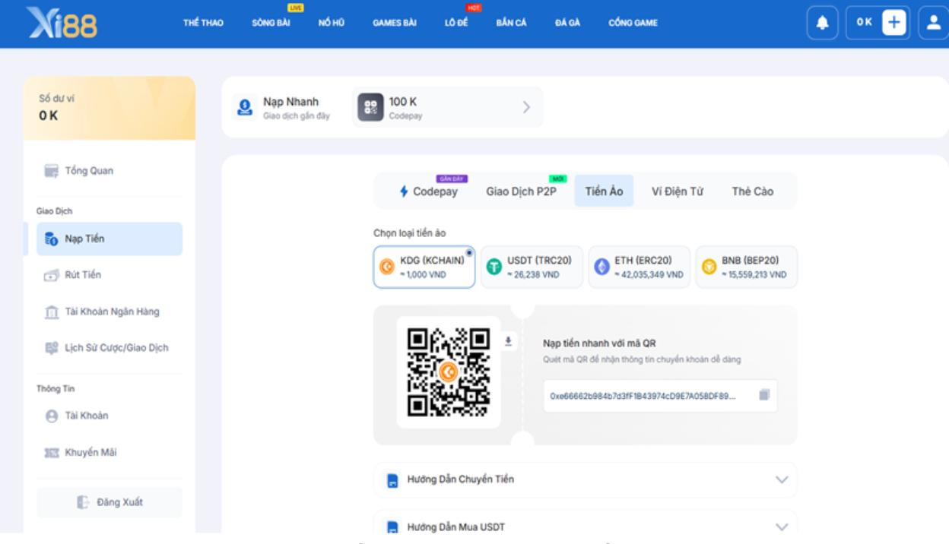The width and height of the screenshot is (949, 544).
Task: Download the QR code image
Action: click(509, 341)
